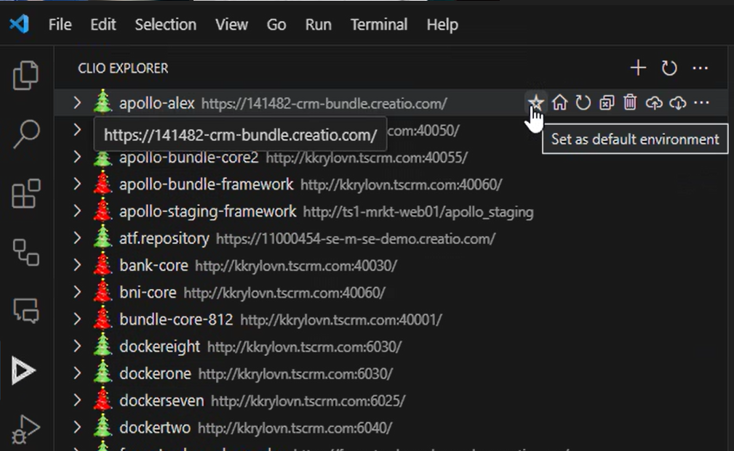
Task: Set apollo-alex as default environment
Action: coord(535,102)
